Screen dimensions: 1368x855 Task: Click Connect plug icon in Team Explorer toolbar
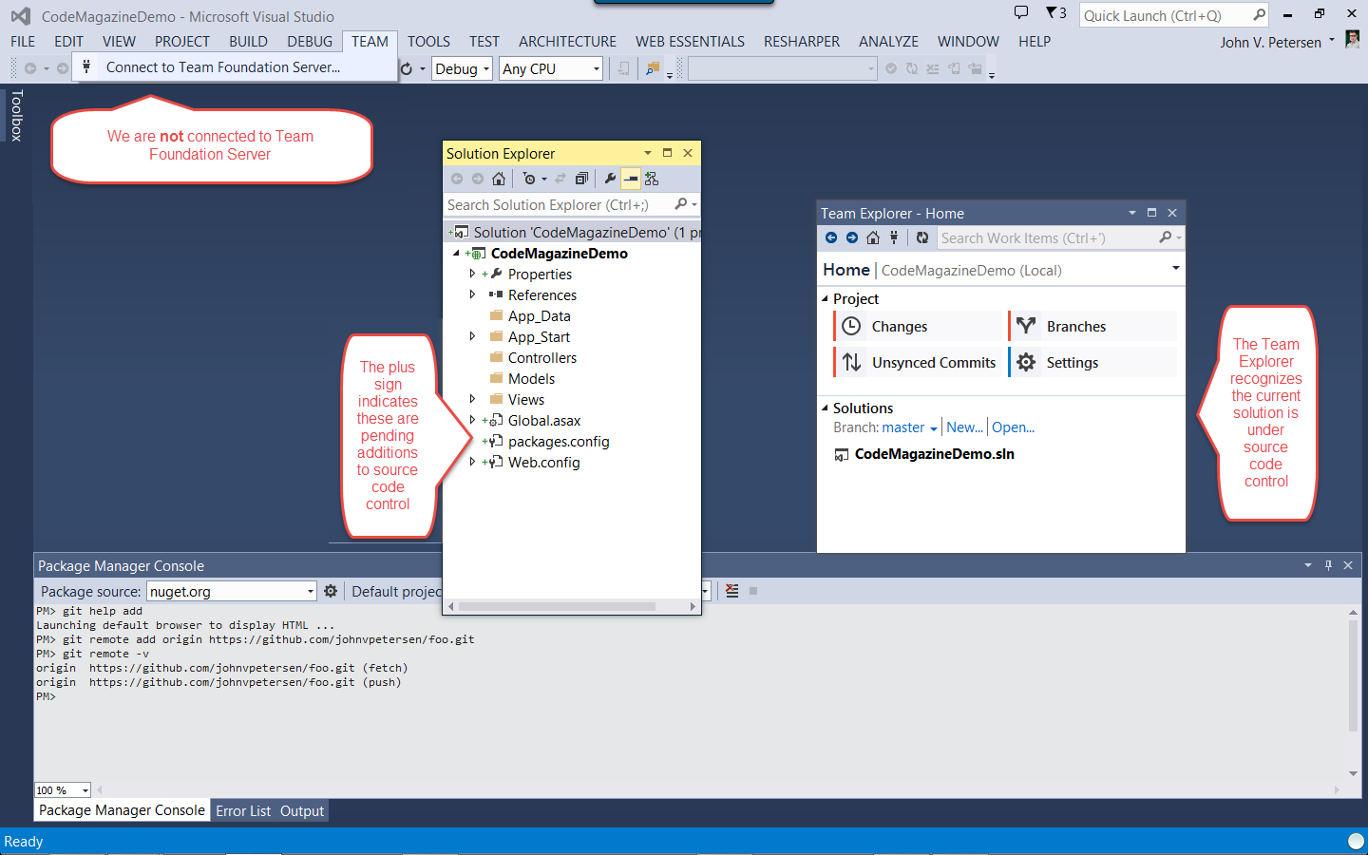(894, 237)
